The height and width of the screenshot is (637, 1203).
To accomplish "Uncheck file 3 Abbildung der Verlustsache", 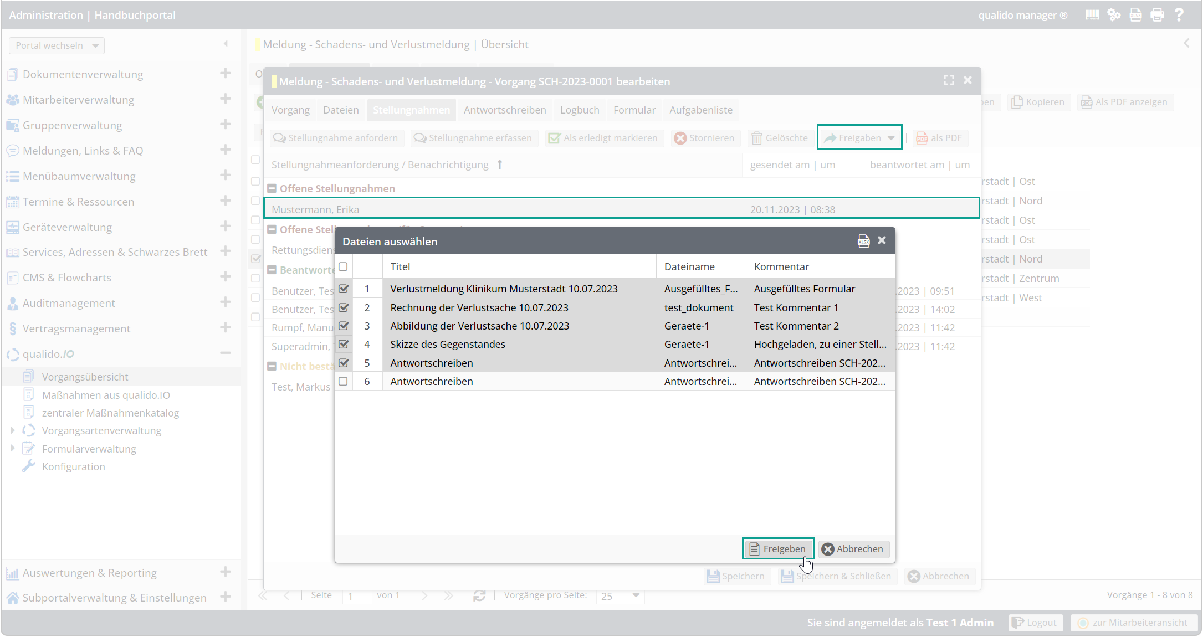I will pos(344,326).
